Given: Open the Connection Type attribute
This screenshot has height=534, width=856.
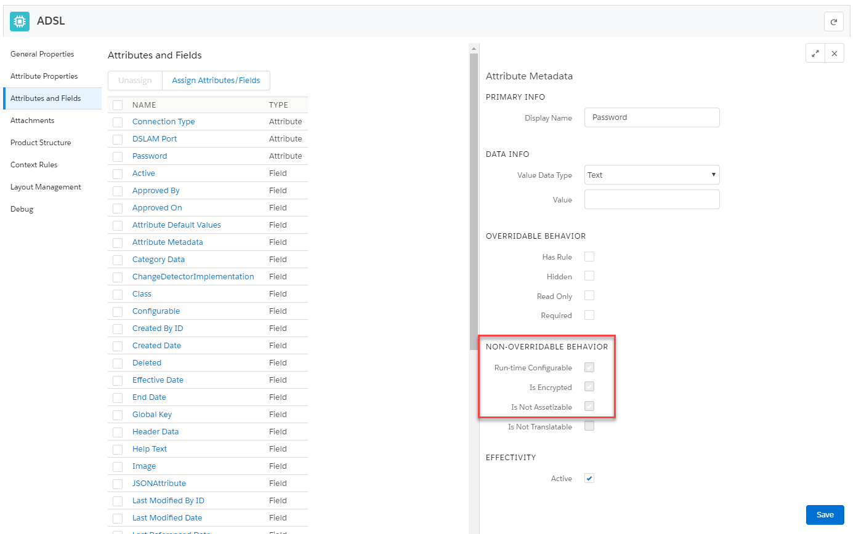Looking at the screenshot, I should click(164, 122).
